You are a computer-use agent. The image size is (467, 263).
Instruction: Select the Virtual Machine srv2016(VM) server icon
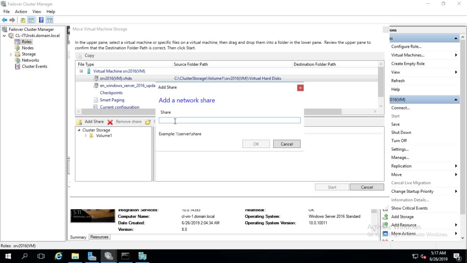click(89, 71)
